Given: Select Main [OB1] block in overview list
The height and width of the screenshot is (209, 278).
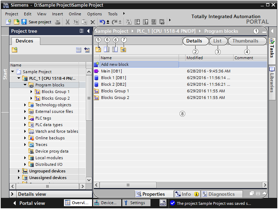Looking at the screenshot, I should 111,71.
